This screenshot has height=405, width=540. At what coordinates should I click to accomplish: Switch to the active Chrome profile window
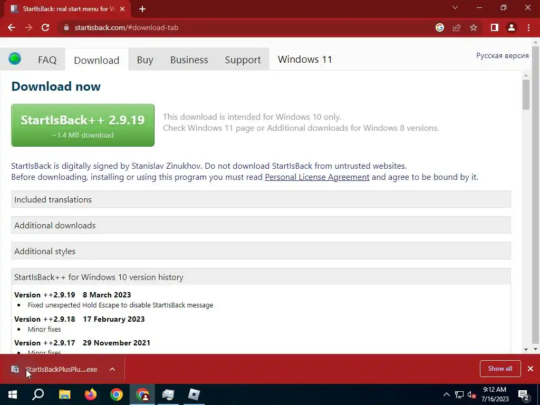coord(142,394)
